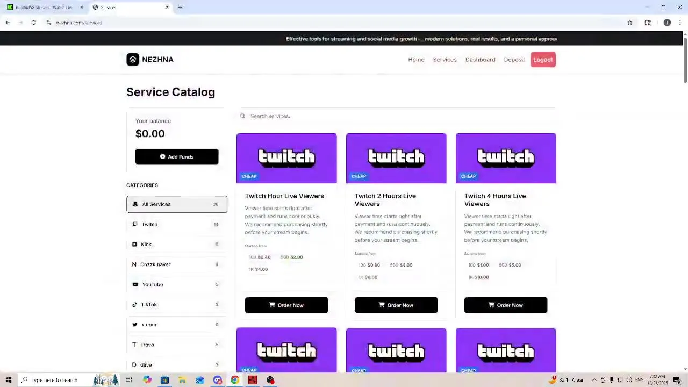Filter by the Twitch category
The image size is (688, 387).
[177, 224]
